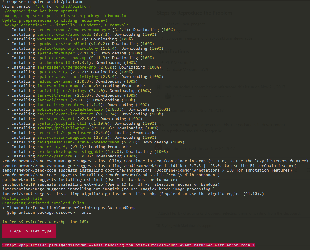Screen dimensions: 310x250
Task: Click the spatie/temporary-directory package name
Action: 68,49
